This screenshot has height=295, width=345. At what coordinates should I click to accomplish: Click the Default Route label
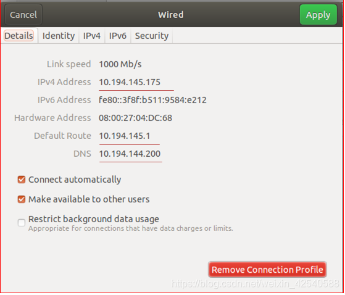point(62,136)
